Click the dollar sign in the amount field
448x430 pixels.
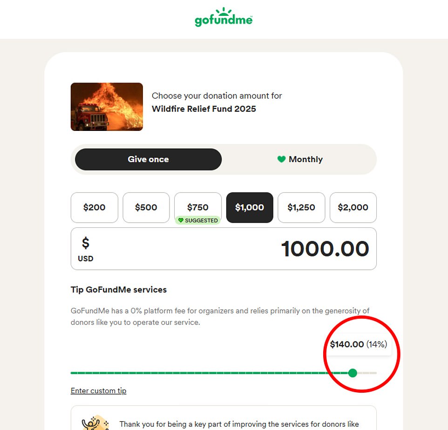tap(85, 243)
